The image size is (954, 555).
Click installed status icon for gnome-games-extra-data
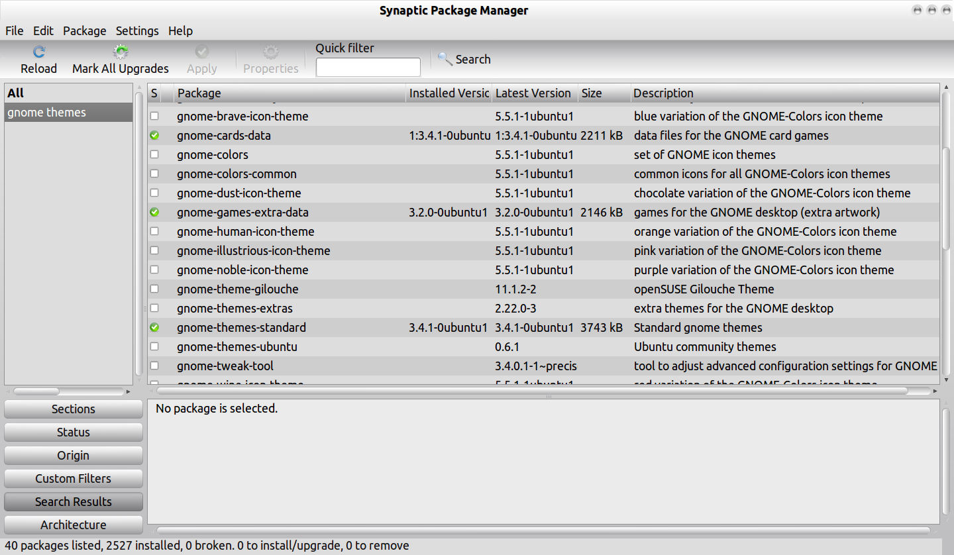(154, 212)
